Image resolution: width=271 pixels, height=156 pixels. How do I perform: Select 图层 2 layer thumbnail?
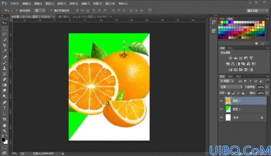(x=228, y=101)
